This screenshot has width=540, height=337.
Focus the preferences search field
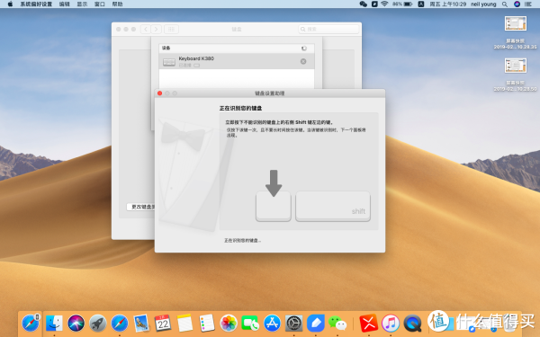click(328, 30)
